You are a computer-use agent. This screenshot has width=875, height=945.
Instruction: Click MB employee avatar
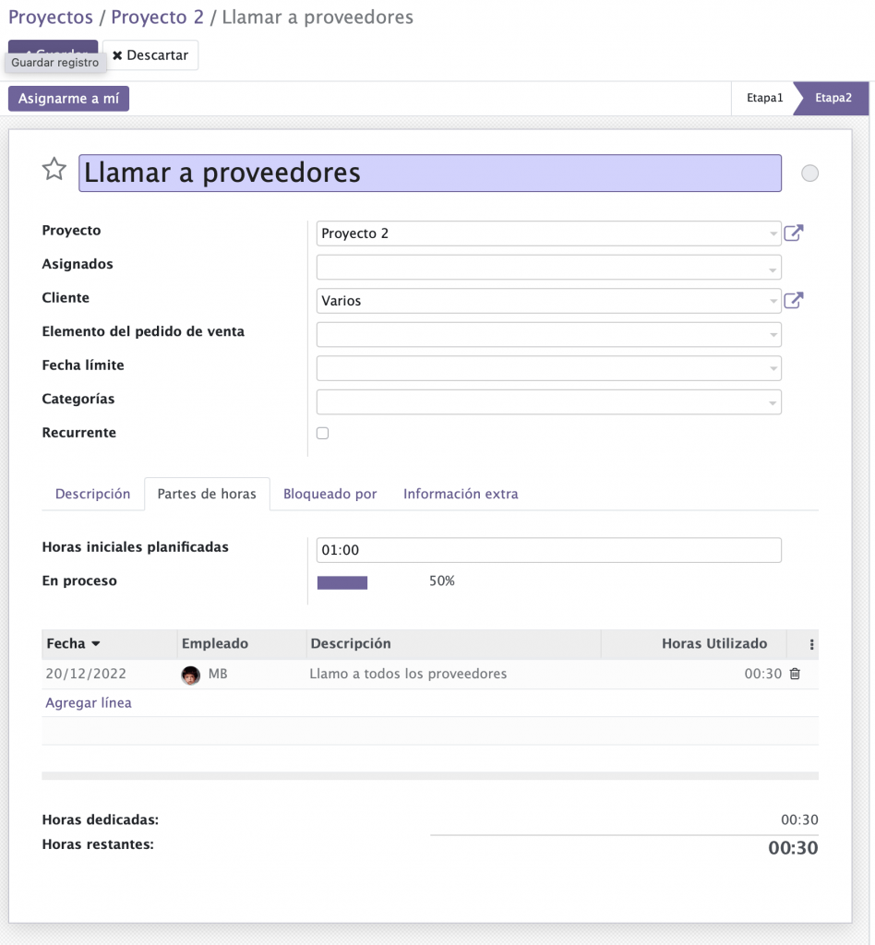pyautogui.click(x=191, y=675)
